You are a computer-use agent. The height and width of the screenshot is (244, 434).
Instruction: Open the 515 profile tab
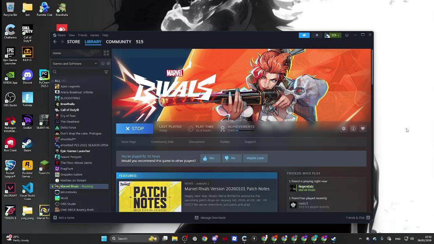click(140, 42)
